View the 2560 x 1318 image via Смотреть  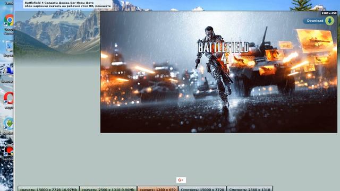point(250,189)
